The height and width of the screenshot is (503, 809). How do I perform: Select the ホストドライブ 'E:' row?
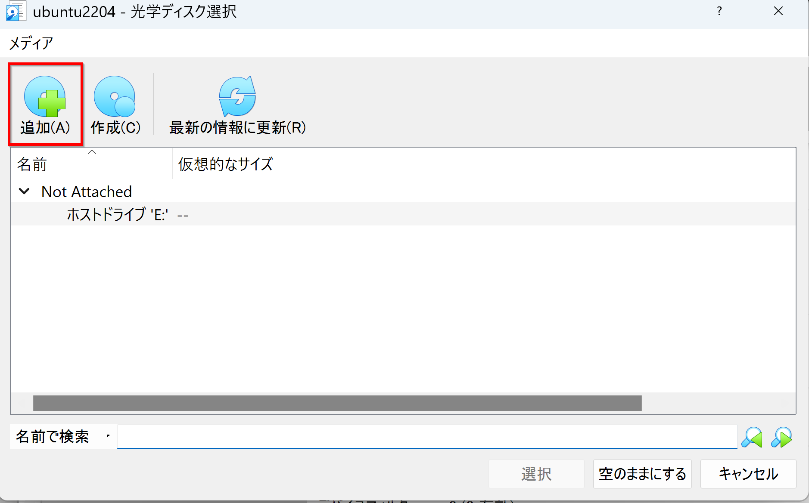coord(403,214)
